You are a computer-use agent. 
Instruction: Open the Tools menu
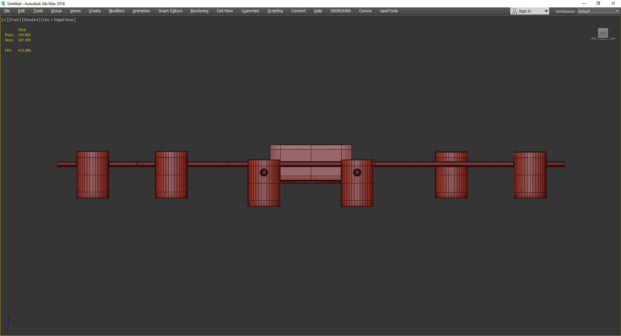point(38,11)
